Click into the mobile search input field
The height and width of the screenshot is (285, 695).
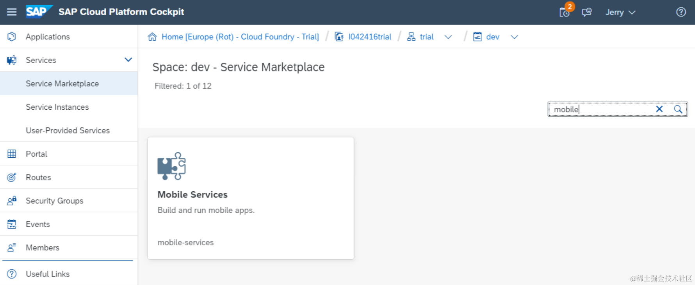[601, 109]
